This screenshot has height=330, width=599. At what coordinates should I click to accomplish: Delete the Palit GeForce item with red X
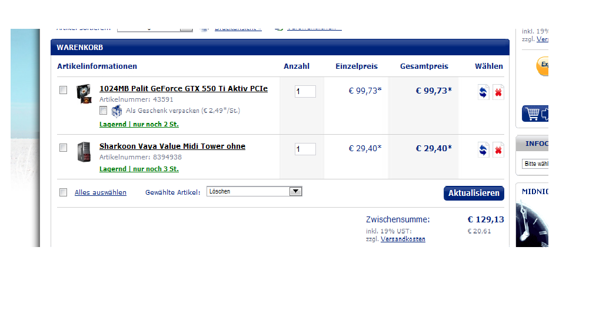coord(498,92)
